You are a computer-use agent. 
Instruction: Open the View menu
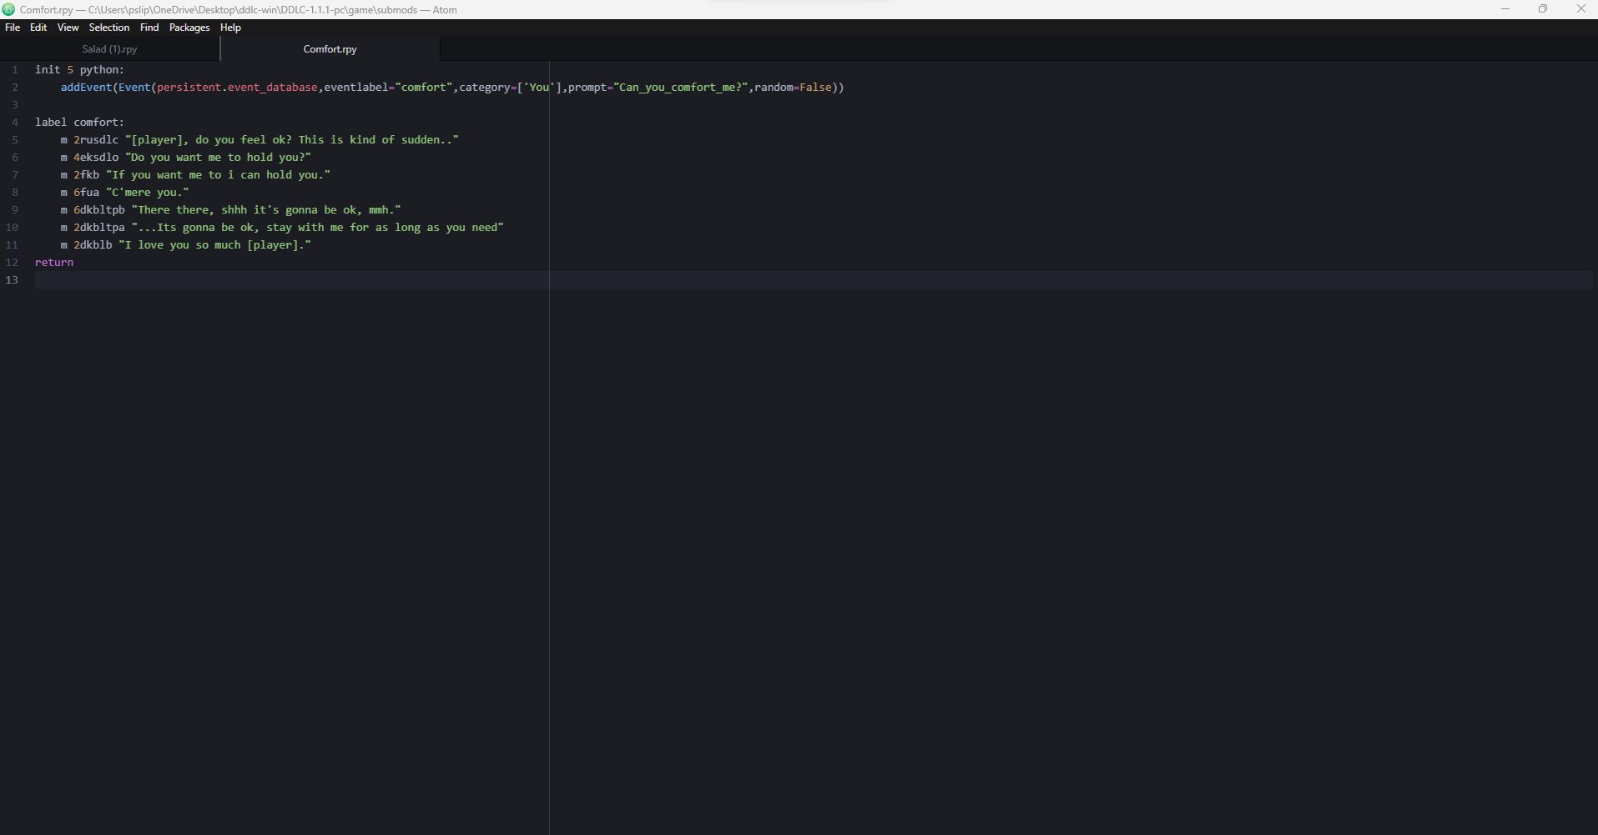point(68,28)
